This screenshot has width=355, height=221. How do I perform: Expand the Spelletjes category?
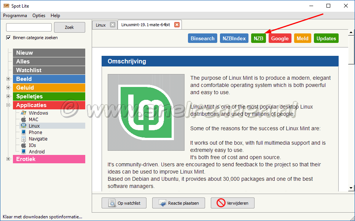(8, 96)
